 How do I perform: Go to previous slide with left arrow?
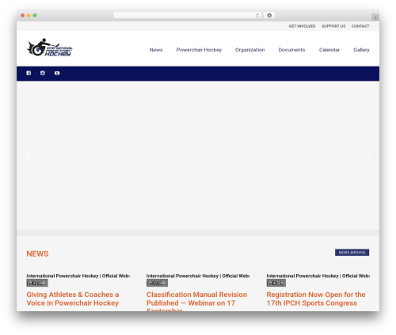(x=29, y=155)
